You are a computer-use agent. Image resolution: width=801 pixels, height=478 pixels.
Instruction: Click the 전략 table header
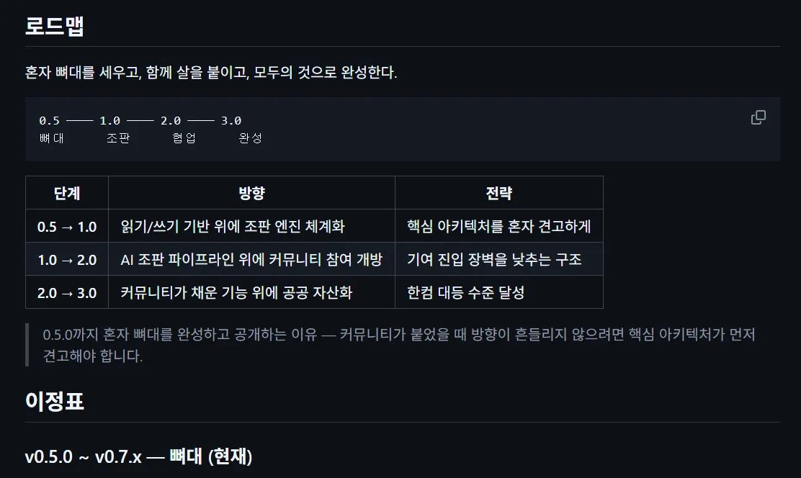[498, 193]
